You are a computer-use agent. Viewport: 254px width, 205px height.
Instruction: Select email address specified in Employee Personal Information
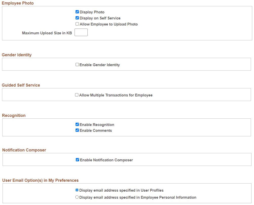click(x=77, y=197)
